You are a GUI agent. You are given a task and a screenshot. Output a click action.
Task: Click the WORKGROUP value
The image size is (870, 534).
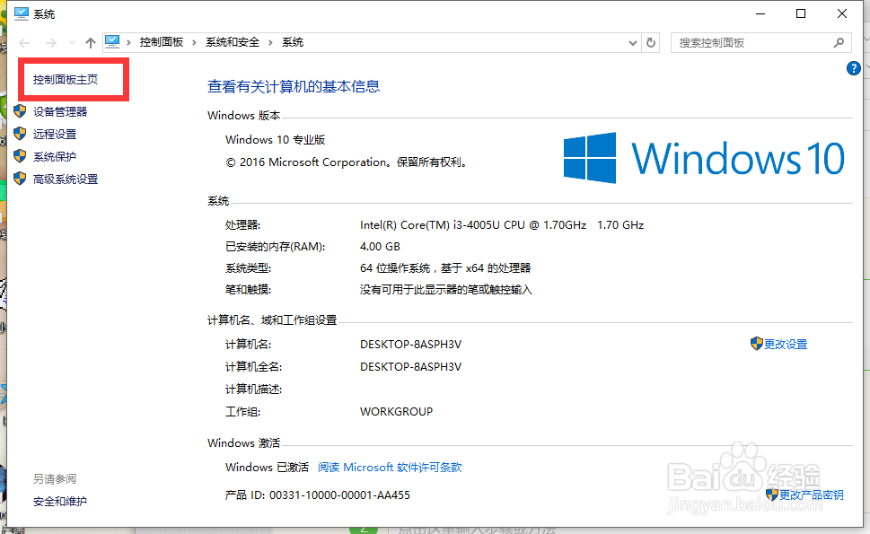click(x=396, y=412)
